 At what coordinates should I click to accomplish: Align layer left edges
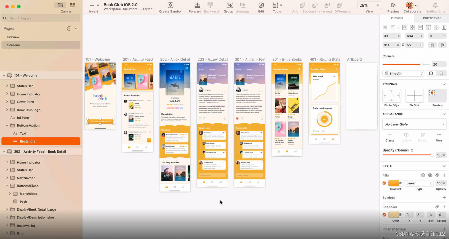click(x=404, y=27)
